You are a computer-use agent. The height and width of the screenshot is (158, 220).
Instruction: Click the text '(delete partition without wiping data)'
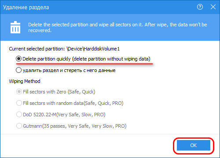pos(111,59)
